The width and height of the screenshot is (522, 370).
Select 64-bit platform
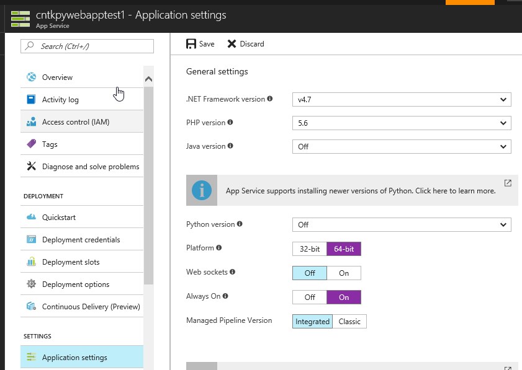[344, 249]
